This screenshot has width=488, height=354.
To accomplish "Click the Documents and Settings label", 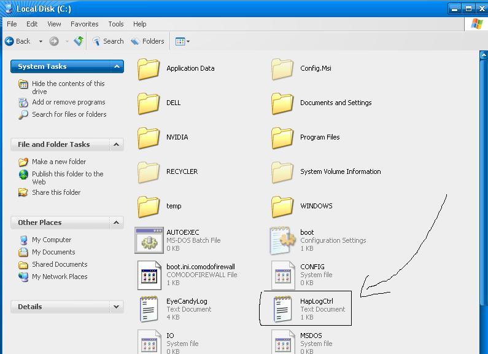I will pos(336,103).
